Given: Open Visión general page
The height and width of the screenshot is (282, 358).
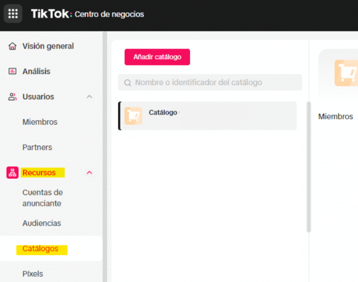Looking at the screenshot, I should coord(48,46).
